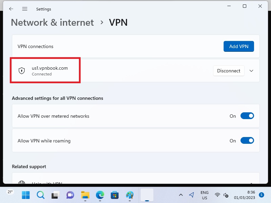Go to Network & internet breadcrumb
Screen dimensions: 271x203
(52, 22)
